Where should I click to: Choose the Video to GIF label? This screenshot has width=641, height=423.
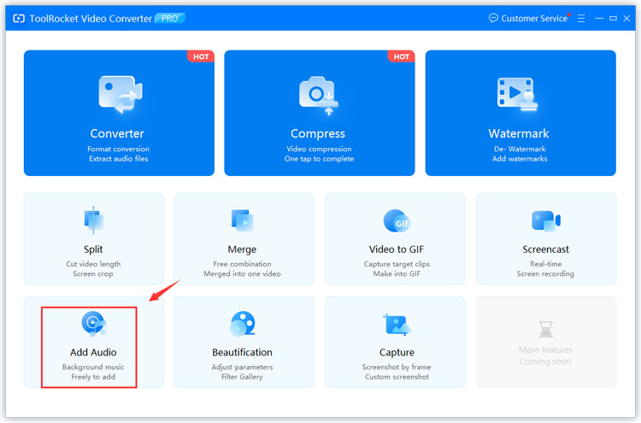[397, 250]
